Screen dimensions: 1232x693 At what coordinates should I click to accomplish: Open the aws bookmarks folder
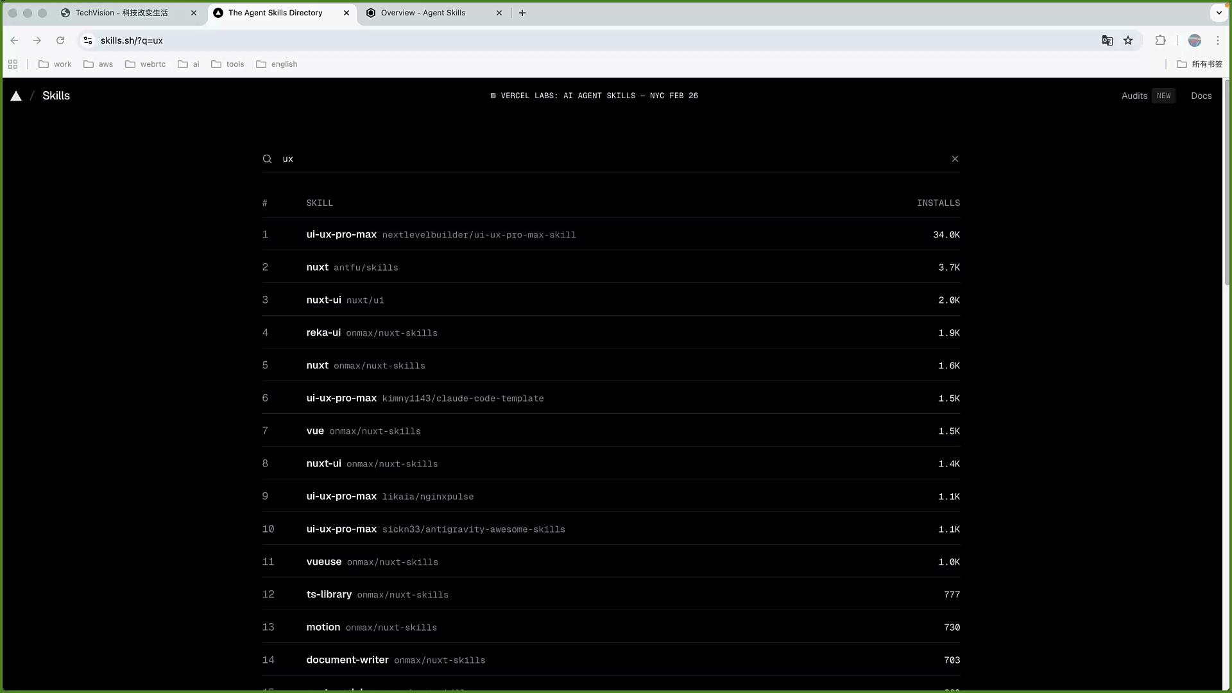coord(98,64)
